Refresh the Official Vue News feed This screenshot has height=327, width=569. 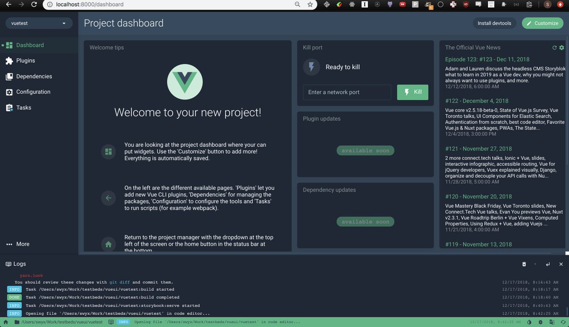point(554,47)
